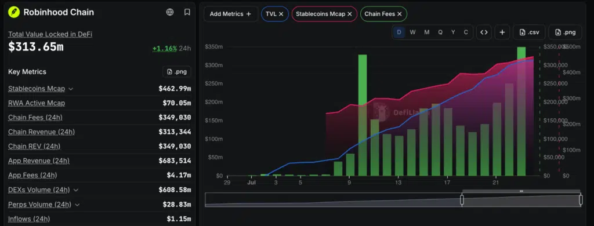
Task: Click the Robinhood Chain title
Action: [x=59, y=12]
